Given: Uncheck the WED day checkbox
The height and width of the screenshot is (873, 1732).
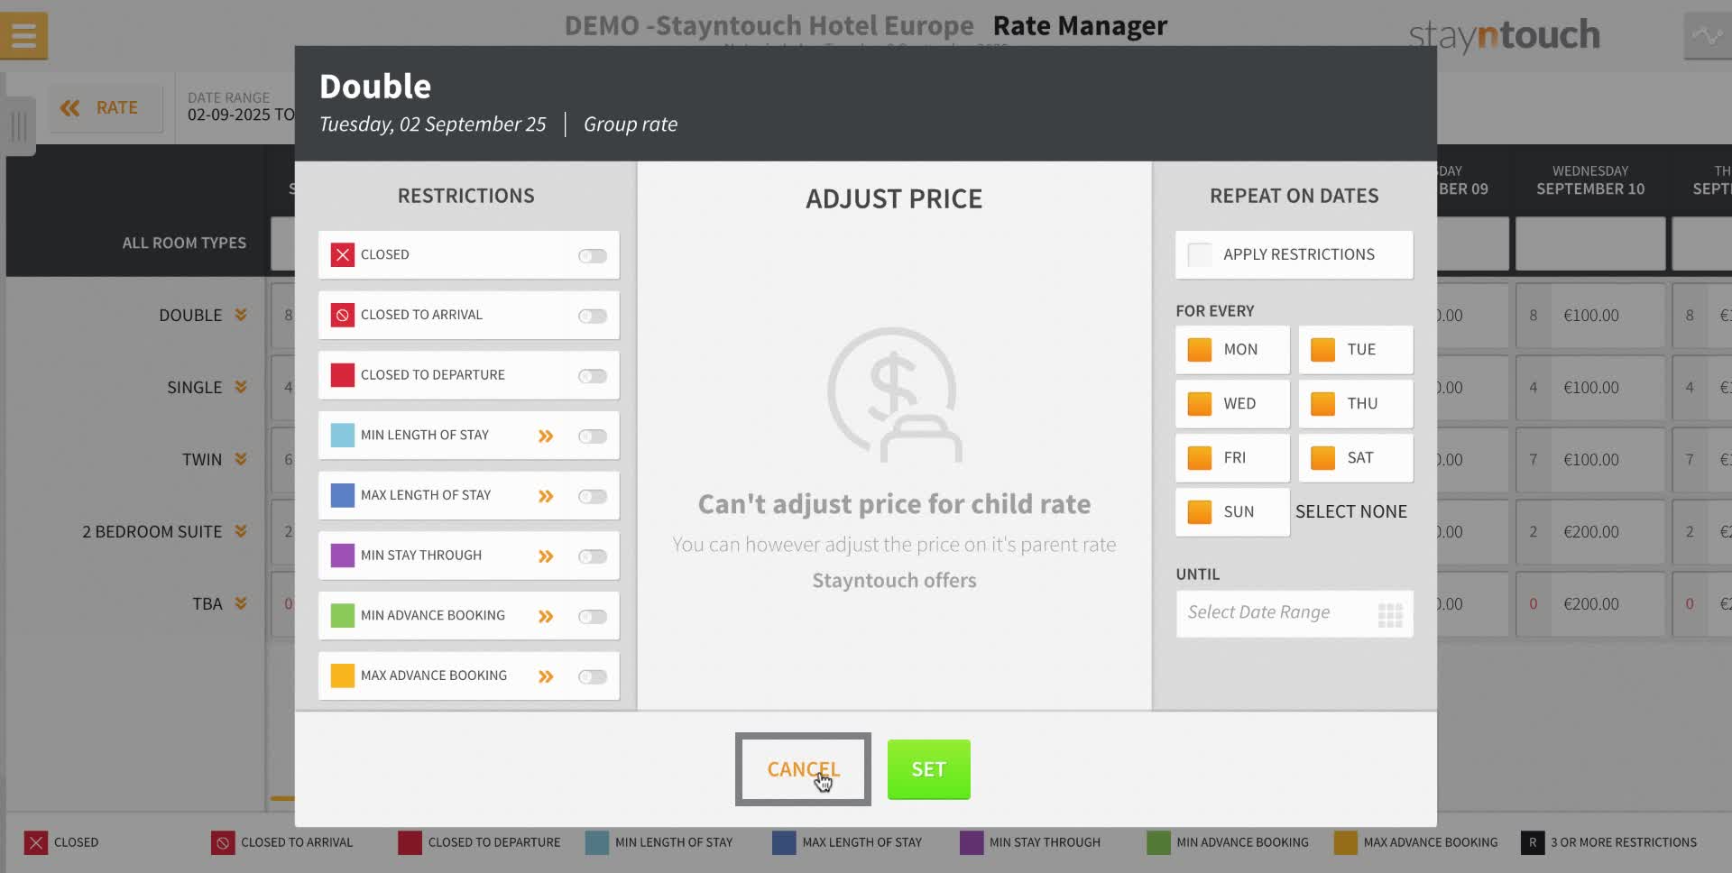Looking at the screenshot, I should tap(1200, 404).
